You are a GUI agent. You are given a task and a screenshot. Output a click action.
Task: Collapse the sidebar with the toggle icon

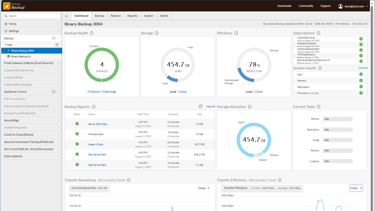point(66,16)
